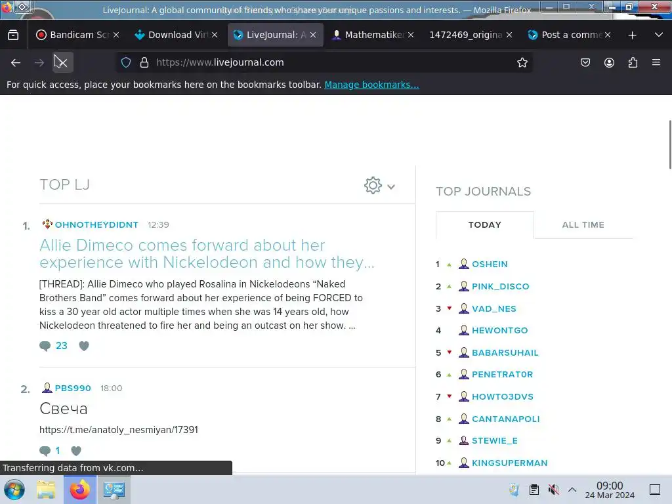Screen dimensions: 672x504
Task: Close the Bandicam tab
Action: click(116, 35)
